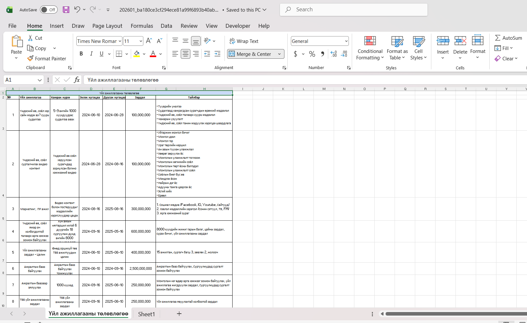Open the Merge & Center dropdown arrow

pyautogui.click(x=279, y=54)
